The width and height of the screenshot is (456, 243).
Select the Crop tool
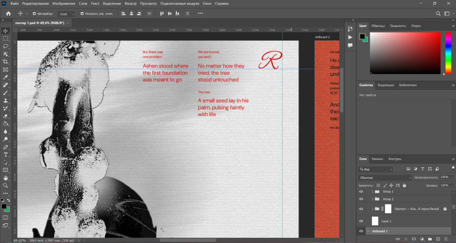click(6, 61)
